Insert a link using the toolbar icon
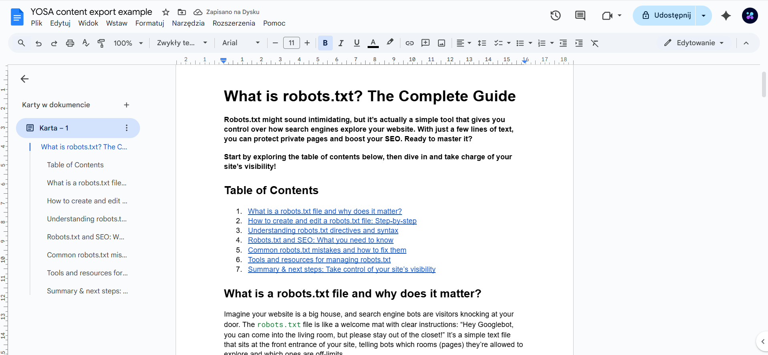The width and height of the screenshot is (768, 355). coord(410,43)
